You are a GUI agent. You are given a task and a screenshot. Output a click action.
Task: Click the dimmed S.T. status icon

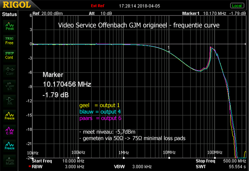tap(10, 86)
